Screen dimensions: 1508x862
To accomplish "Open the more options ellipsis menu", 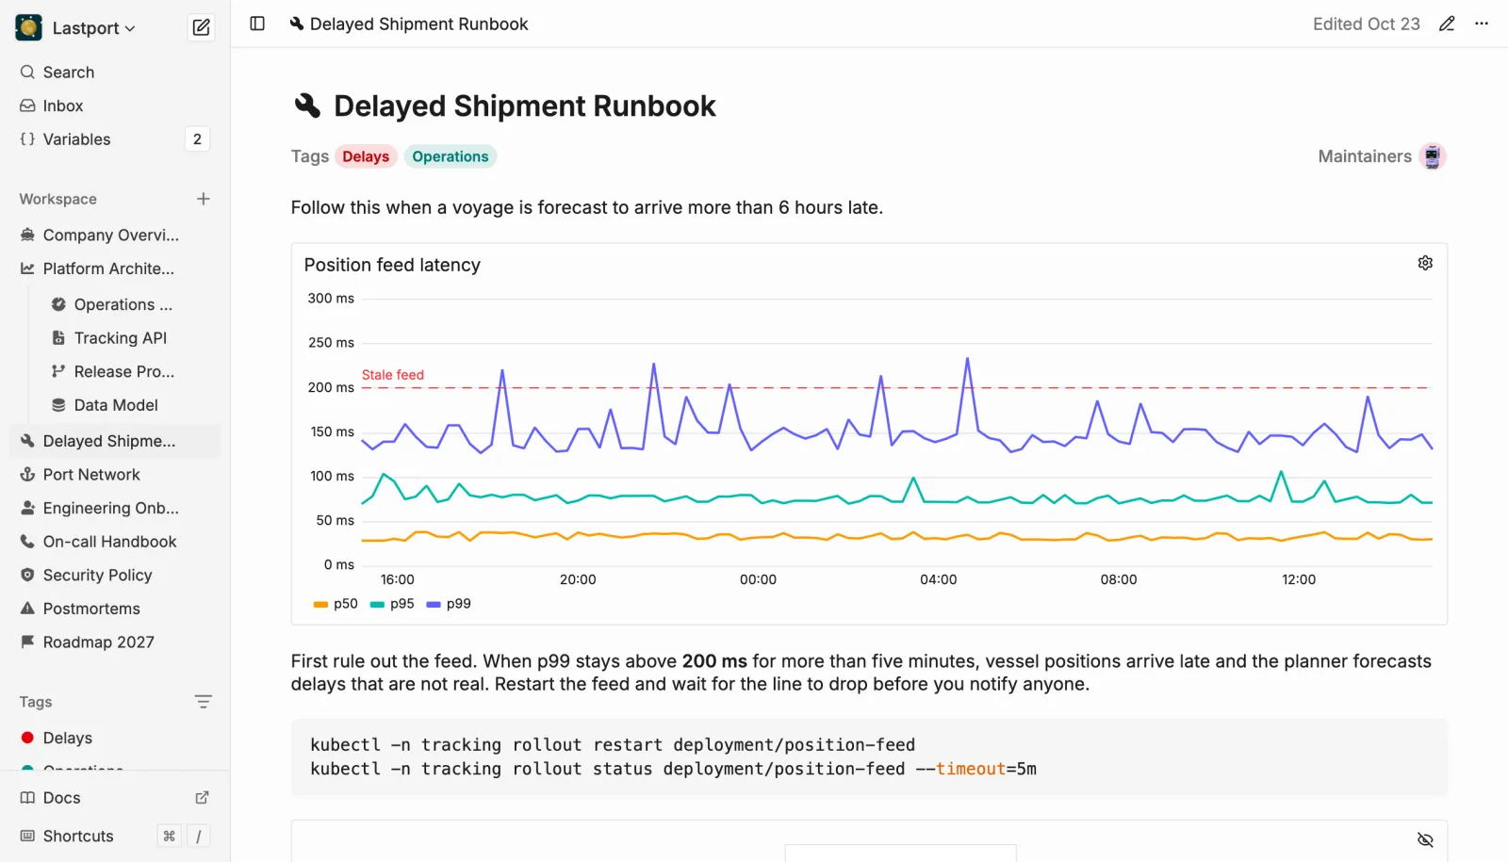I will pyautogui.click(x=1482, y=24).
